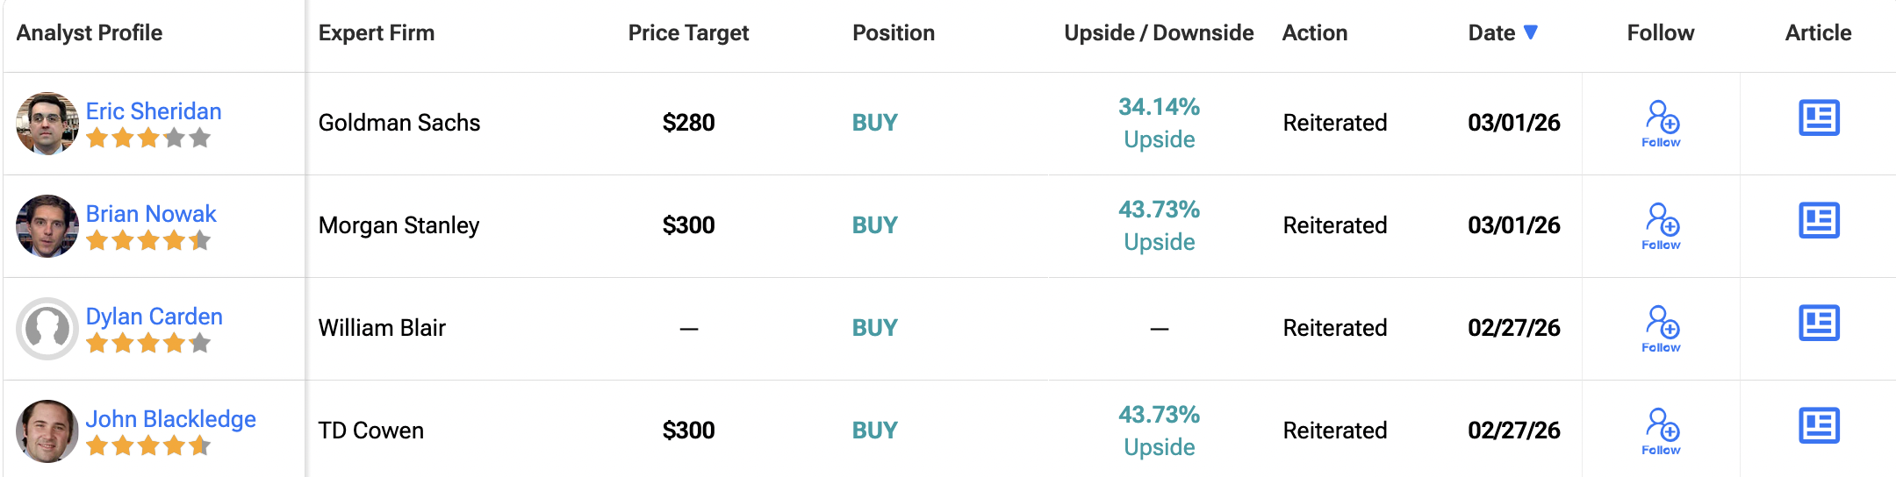
Task: Sort by Price Target column header
Action: [688, 33]
